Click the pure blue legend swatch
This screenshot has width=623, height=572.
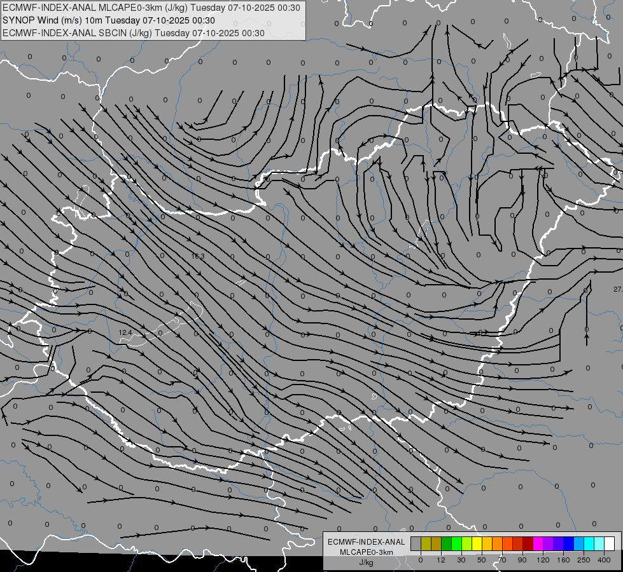click(569, 543)
